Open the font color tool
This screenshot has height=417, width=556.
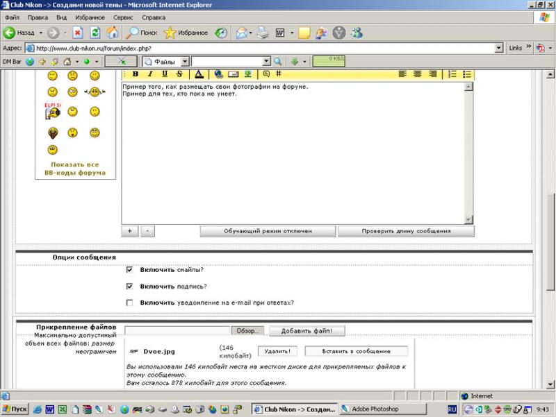click(199, 74)
